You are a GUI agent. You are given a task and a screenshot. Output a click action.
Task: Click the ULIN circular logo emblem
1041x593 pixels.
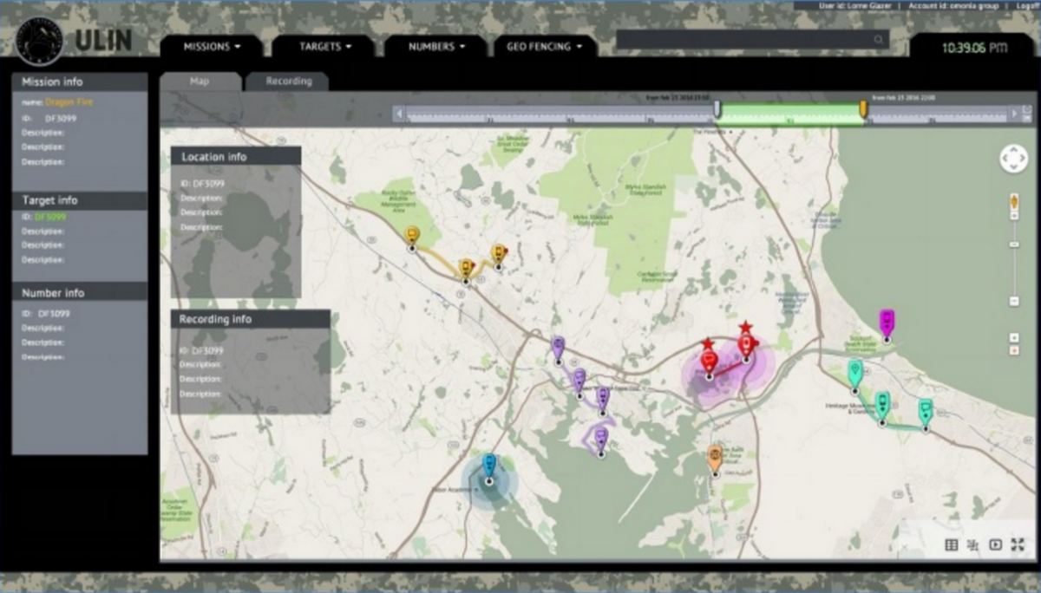click(39, 41)
